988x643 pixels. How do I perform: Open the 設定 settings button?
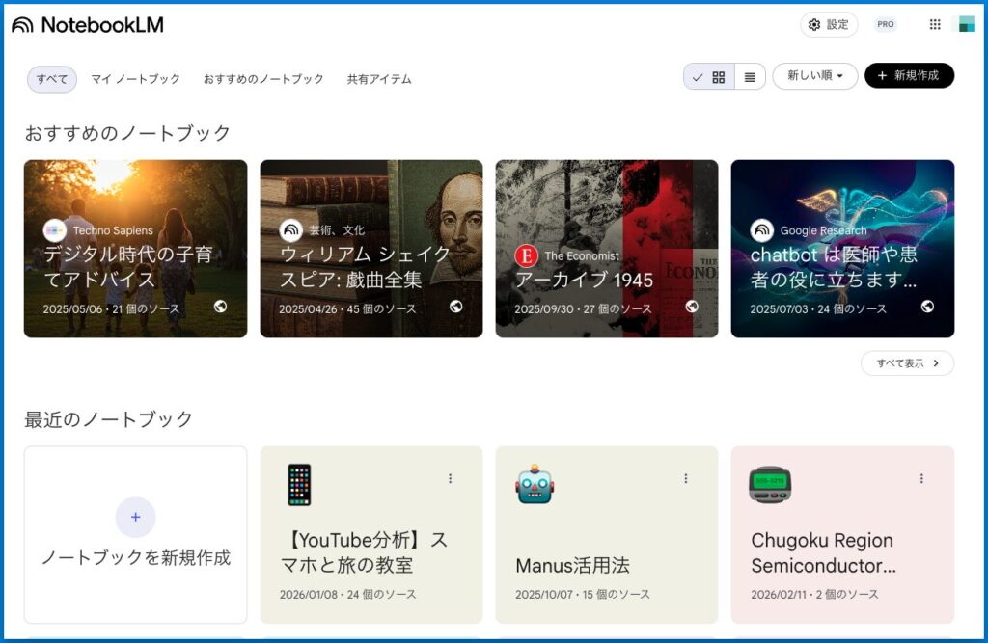pos(829,25)
